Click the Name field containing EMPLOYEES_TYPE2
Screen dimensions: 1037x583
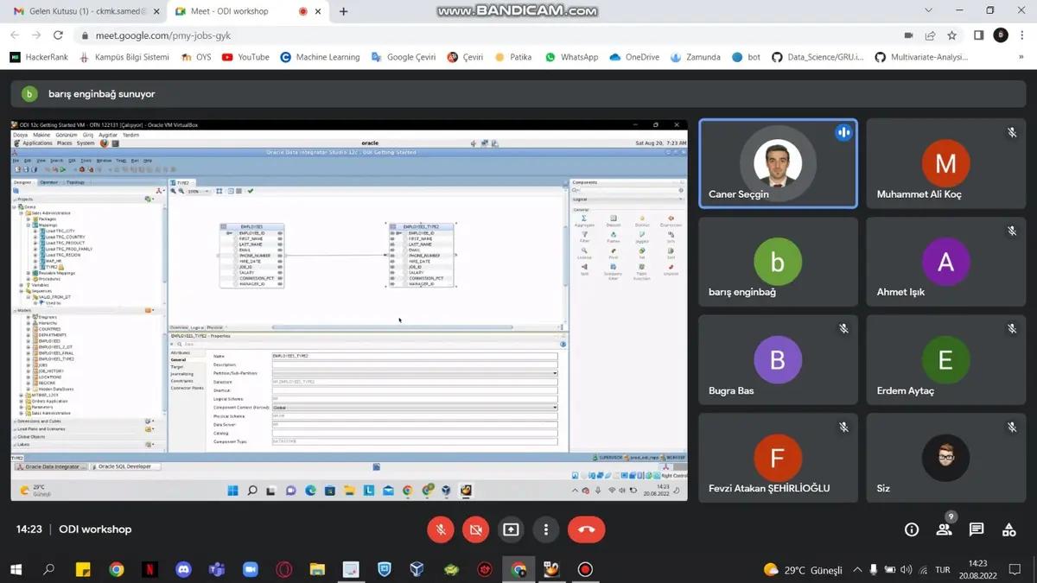click(415, 356)
